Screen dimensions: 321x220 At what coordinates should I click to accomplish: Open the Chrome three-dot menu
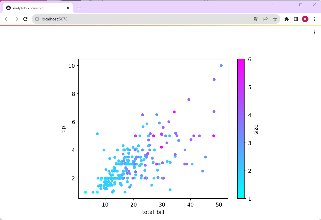[315, 19]
